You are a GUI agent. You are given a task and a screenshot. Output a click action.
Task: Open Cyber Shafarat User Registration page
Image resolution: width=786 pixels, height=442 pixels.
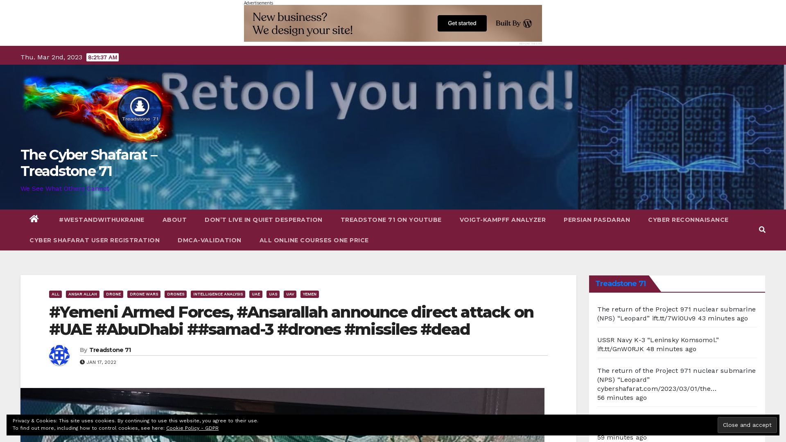(95, 240)
